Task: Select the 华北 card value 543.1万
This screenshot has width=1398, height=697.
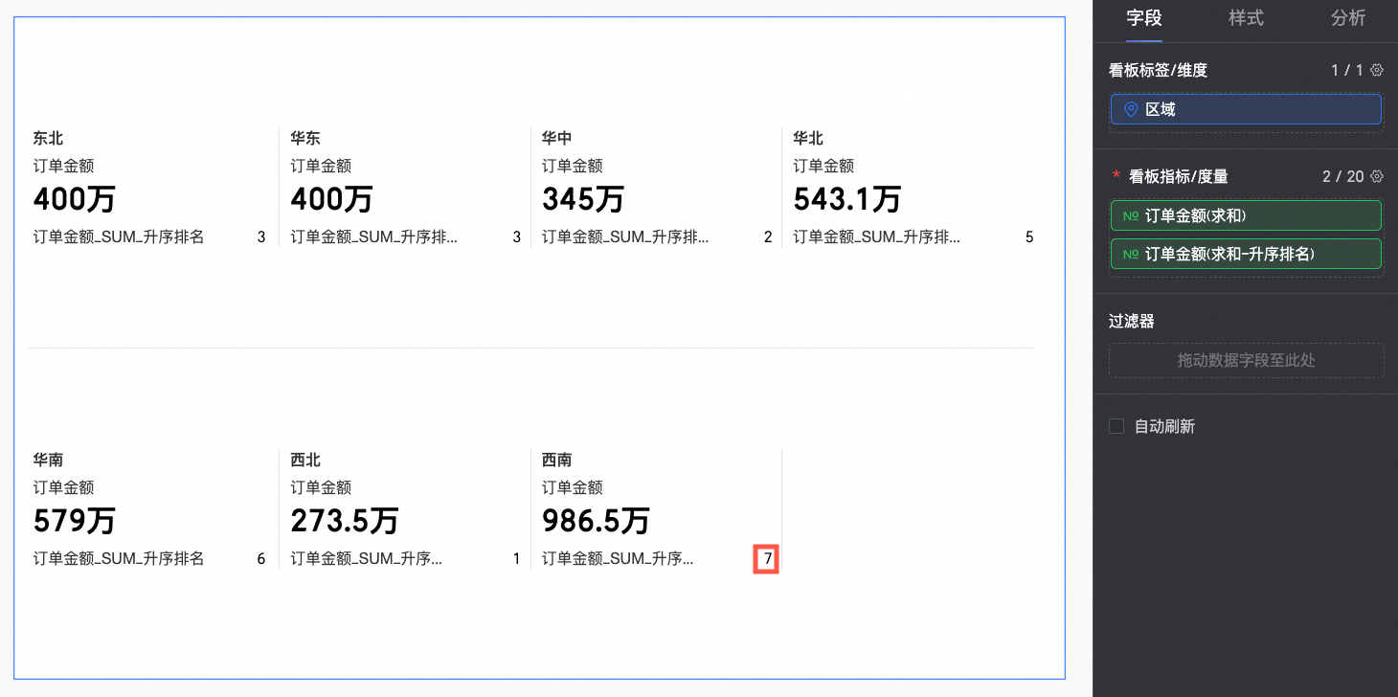Action: click(x=846, y=200)
